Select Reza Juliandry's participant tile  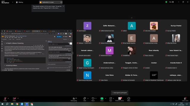(154, 50)
